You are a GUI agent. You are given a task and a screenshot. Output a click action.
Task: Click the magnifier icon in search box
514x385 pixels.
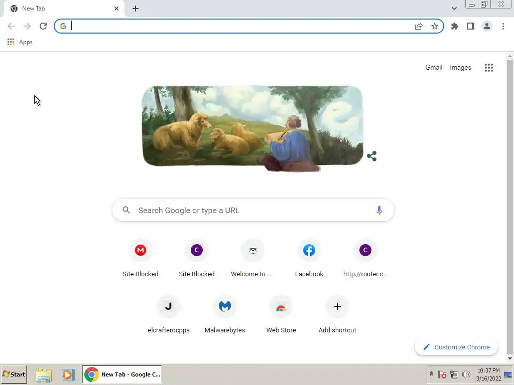point(126,210)
